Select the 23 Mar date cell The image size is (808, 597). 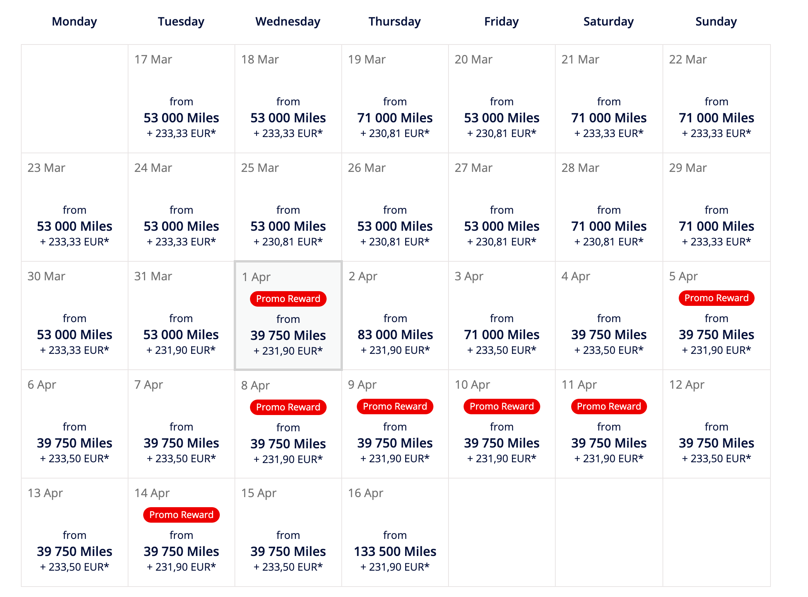click(x=74, y=226)
